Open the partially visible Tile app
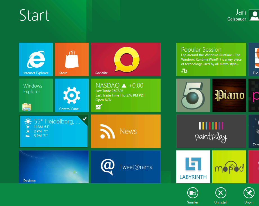259x206 pixels. [254, 59]
